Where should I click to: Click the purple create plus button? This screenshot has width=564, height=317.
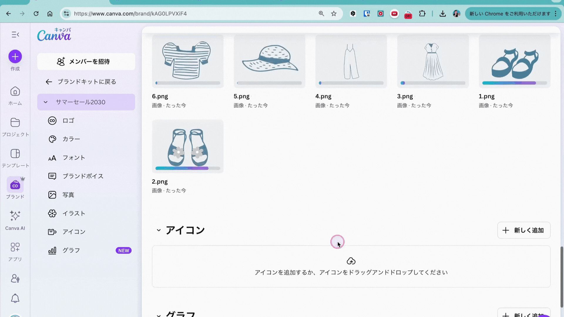(15, 56)
